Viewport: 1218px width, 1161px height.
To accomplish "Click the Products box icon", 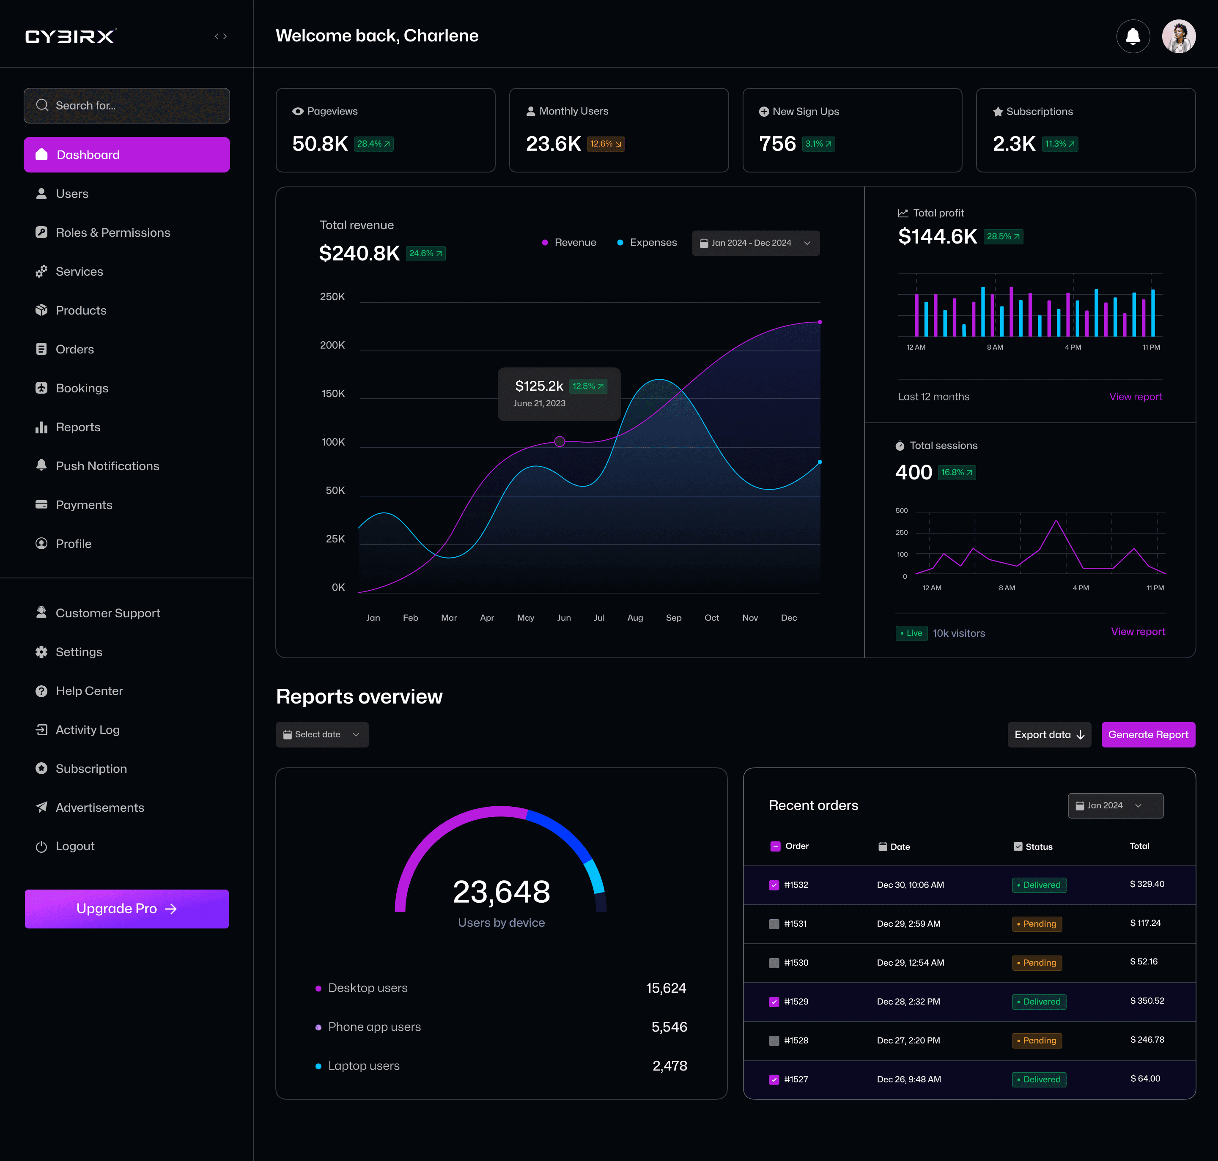I will point(41,310).
